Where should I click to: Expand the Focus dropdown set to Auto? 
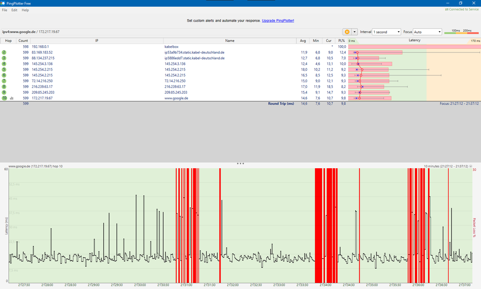427,32
